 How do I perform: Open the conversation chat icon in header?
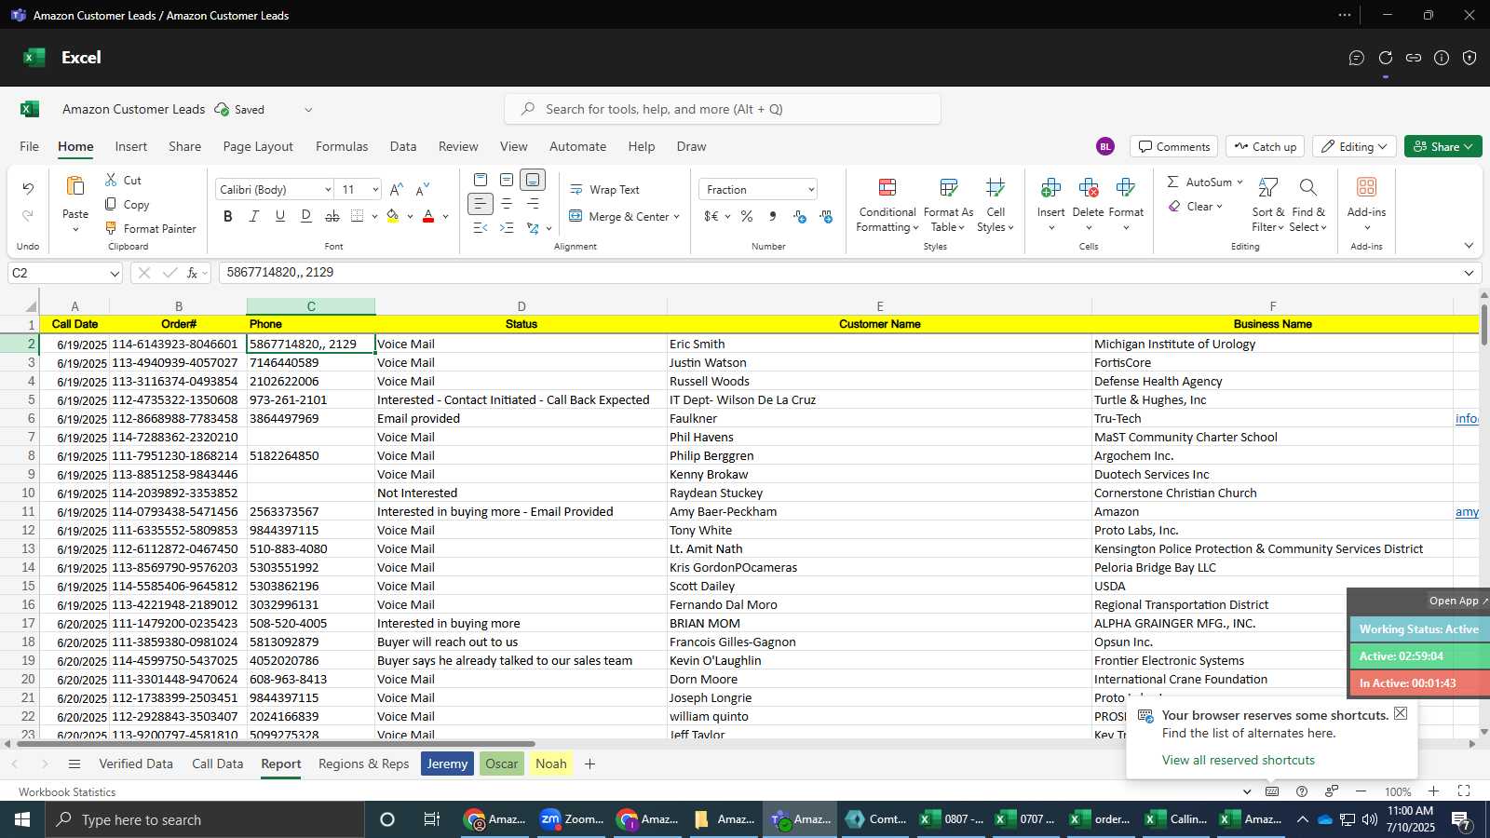click(x=1357, y=58)
